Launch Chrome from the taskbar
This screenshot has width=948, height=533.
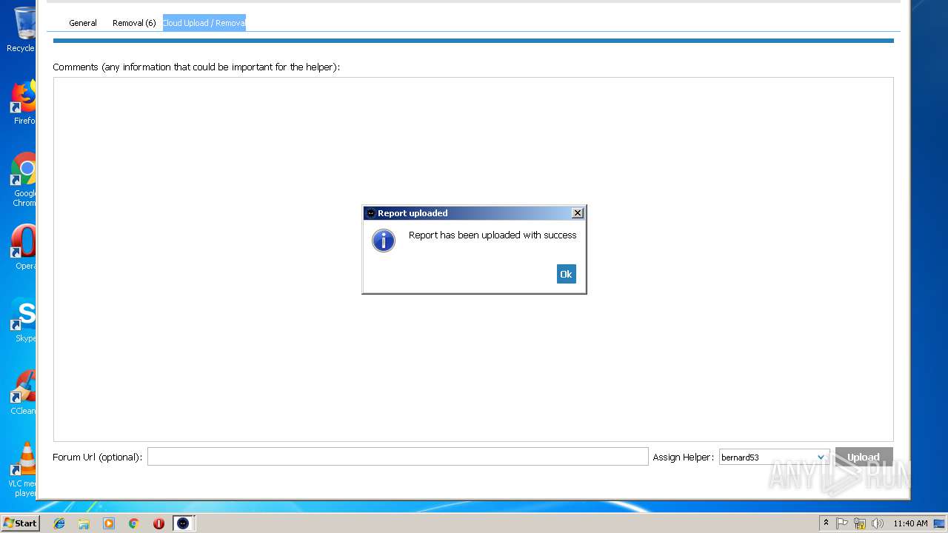tap(134, 523)
